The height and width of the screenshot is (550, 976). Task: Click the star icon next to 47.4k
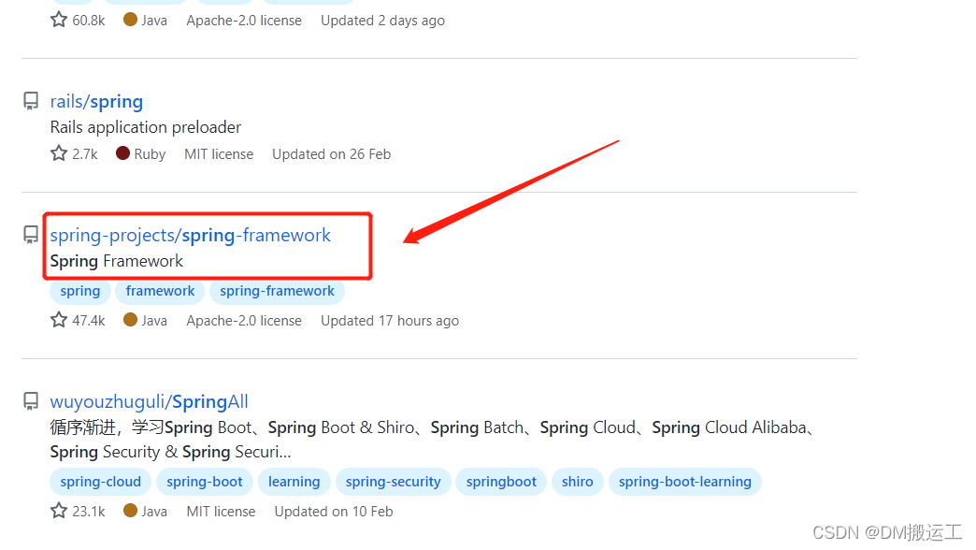click(59, 320)
